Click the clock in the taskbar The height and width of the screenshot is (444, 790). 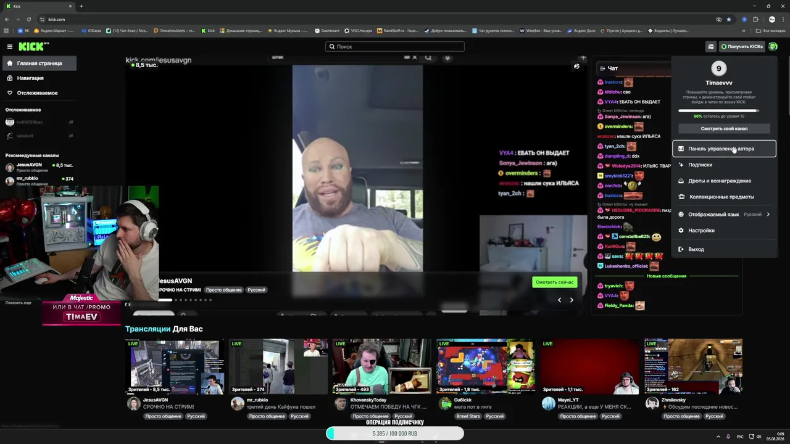[x=776, y=437]
